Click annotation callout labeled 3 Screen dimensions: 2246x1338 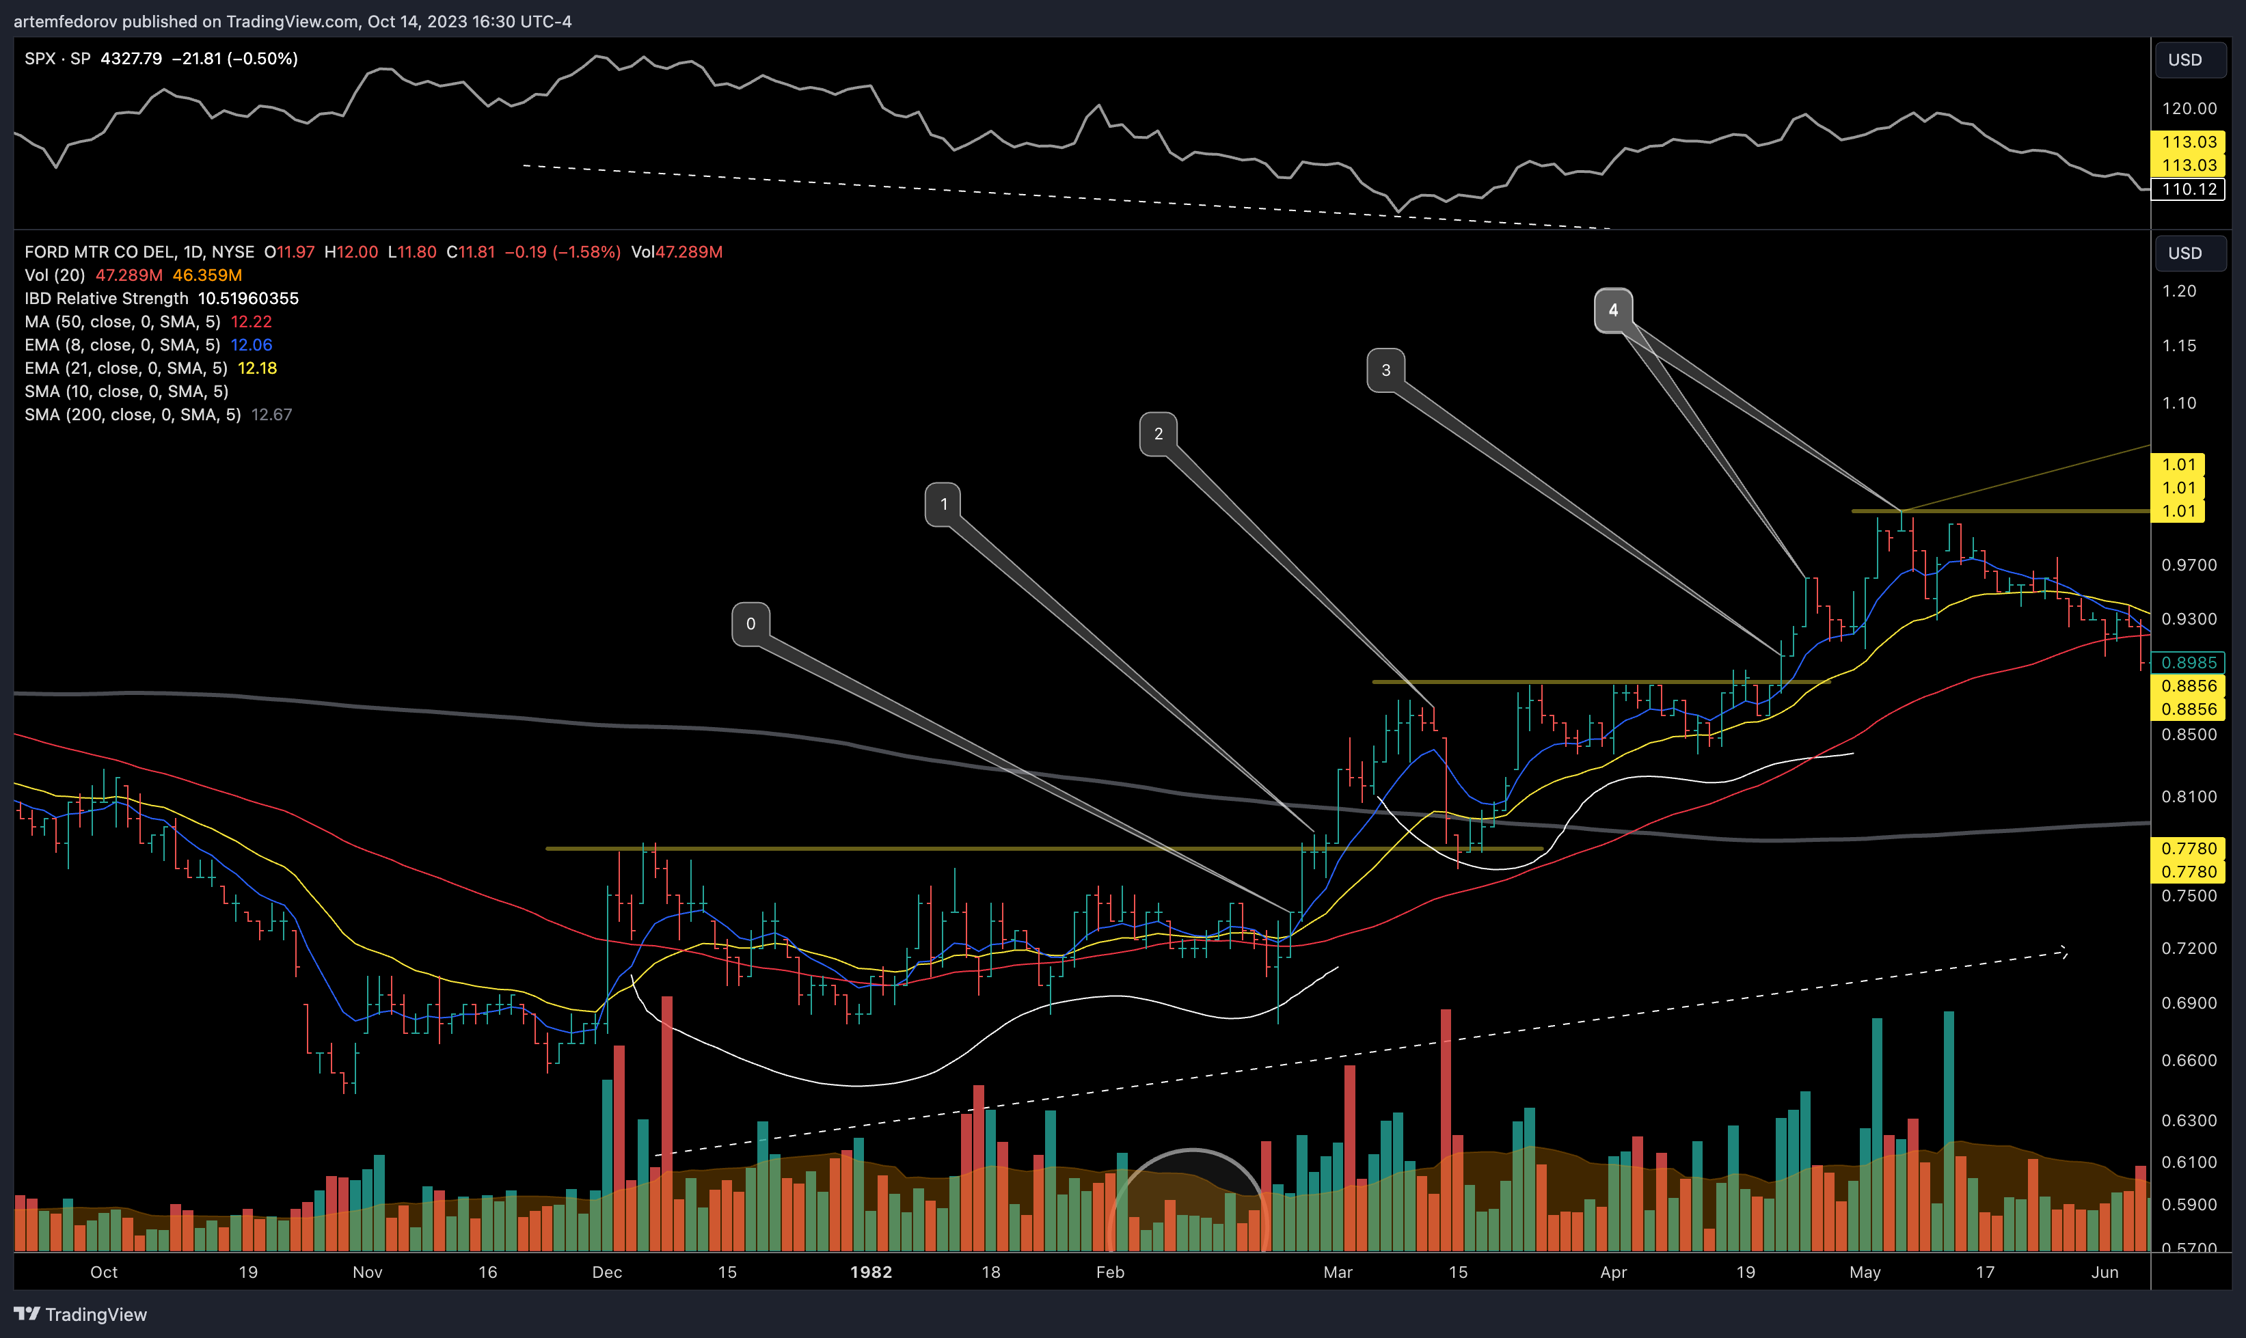[x=1386, y=370]
